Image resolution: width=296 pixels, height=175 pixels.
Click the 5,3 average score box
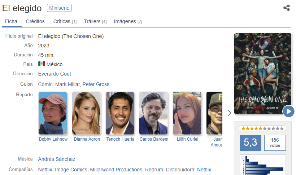(250, 143)
